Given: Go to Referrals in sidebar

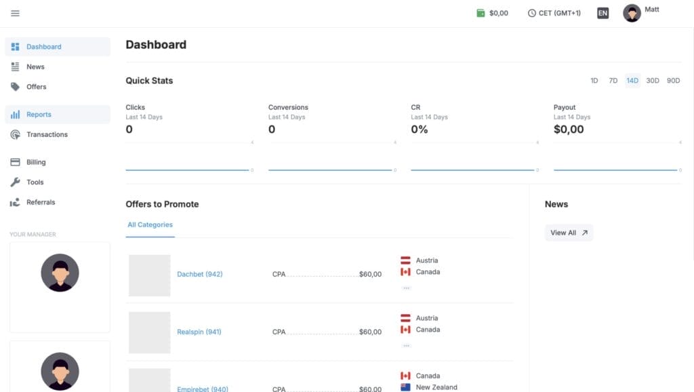Looking at the screenshot, I should click(41, 202).
